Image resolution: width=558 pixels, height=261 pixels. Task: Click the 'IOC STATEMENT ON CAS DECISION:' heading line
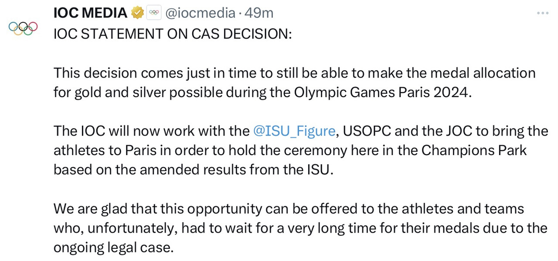(x=173, y=34)
